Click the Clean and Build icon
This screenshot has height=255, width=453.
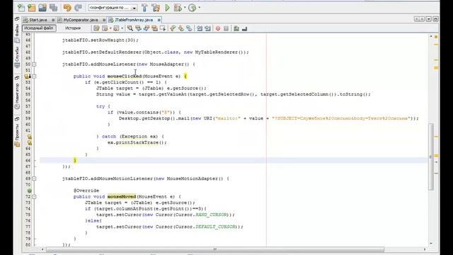pos(156,8)
